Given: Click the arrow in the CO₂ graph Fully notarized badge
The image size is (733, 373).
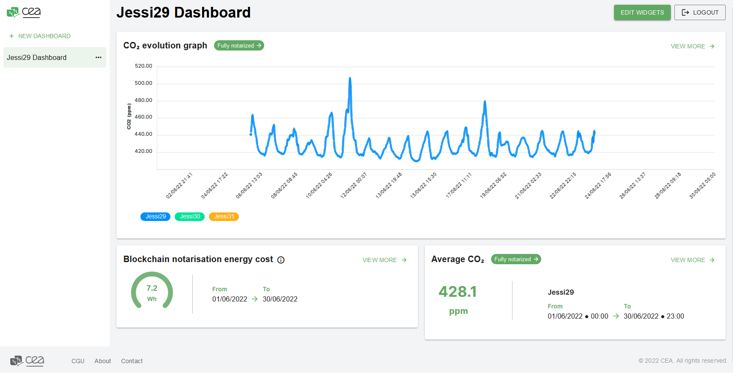Looking at the screenshot, I should click(259, 45).
